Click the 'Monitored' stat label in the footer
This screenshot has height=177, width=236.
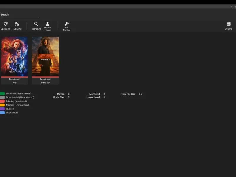click(x=94, y=94)
